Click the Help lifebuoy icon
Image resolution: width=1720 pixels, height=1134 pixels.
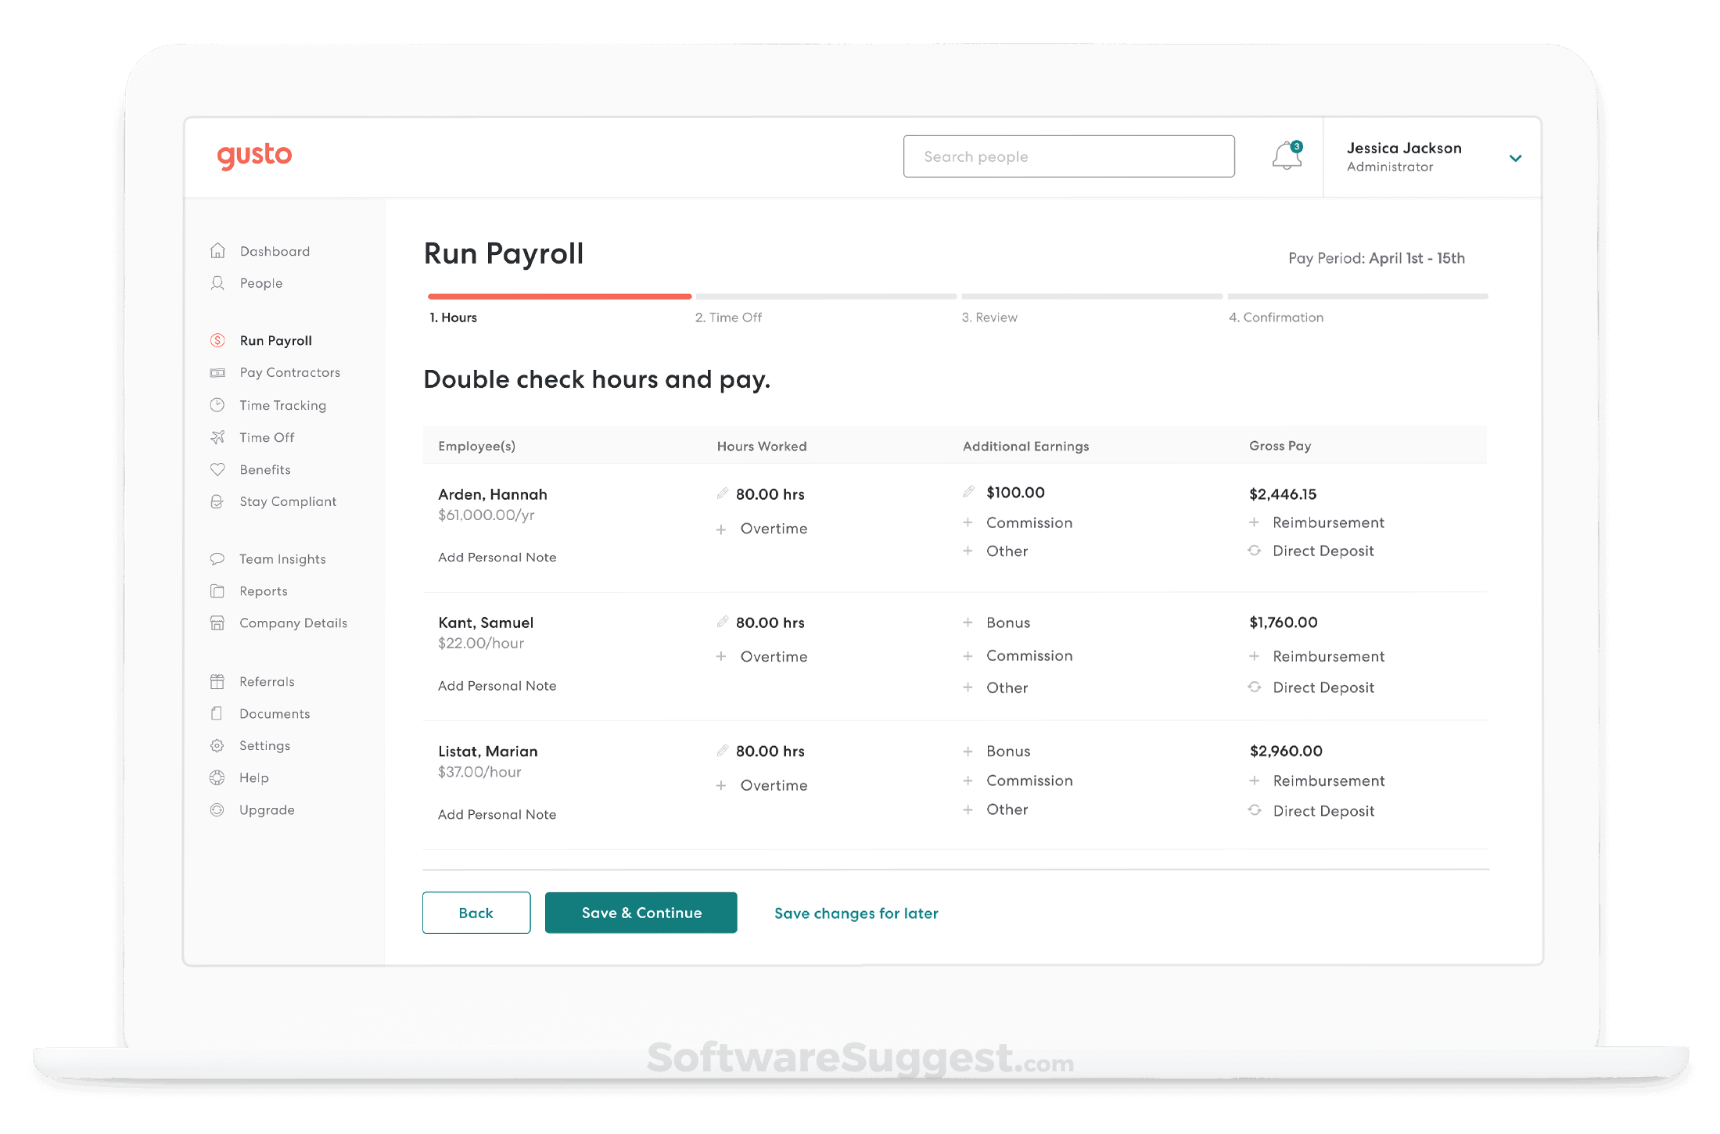coord(217,777)
